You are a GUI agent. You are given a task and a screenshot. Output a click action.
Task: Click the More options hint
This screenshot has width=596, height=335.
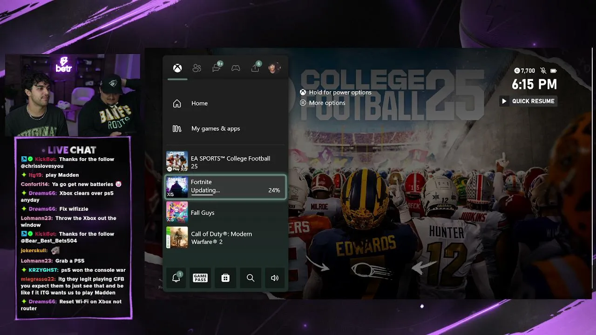(327, 103)
